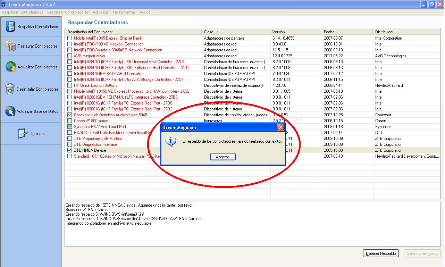Click the Driver Magician title bar icon
This screenshot has height=267, width=445.
pos(3,5)
